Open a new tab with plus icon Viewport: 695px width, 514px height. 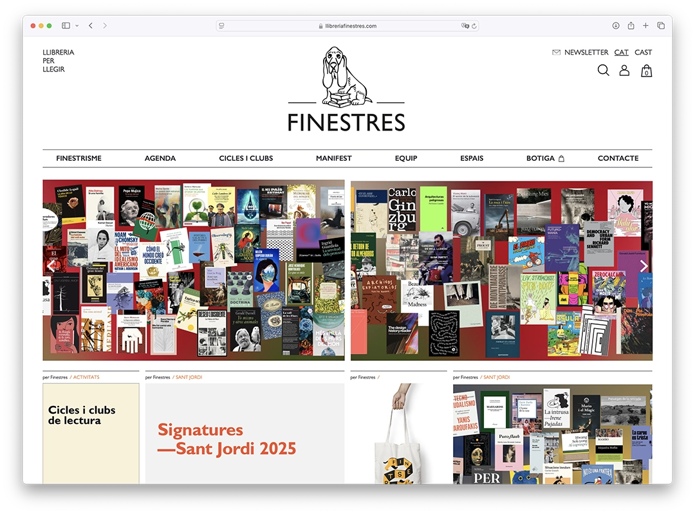[645, 26]
